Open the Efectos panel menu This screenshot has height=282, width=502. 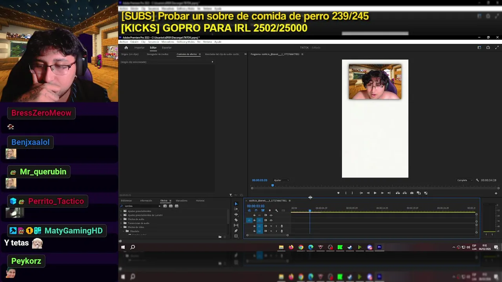[170, 201]
